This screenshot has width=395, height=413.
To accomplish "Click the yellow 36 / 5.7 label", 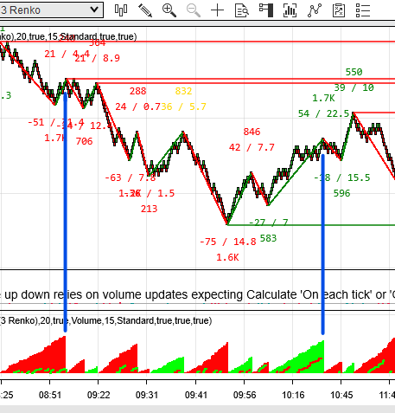I will tap(183, 106).
